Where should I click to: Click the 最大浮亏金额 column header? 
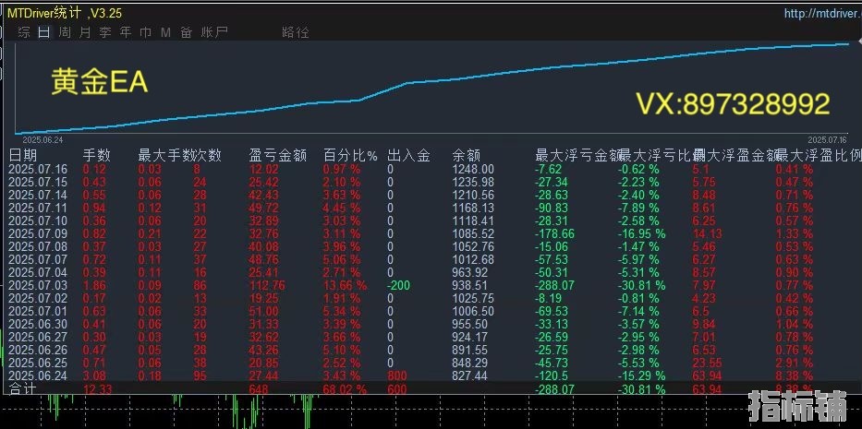click(x=577, y=155)
